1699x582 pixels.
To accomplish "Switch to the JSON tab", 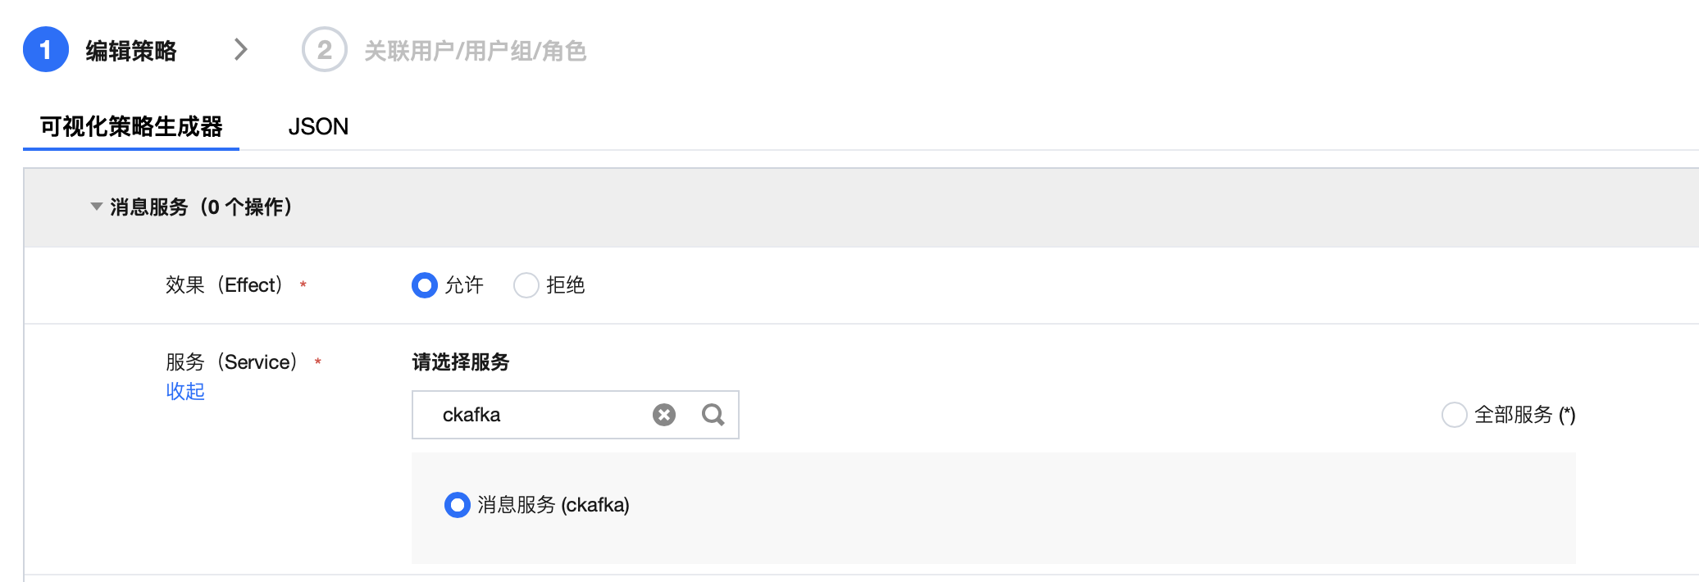I will (x=318, y=126).
